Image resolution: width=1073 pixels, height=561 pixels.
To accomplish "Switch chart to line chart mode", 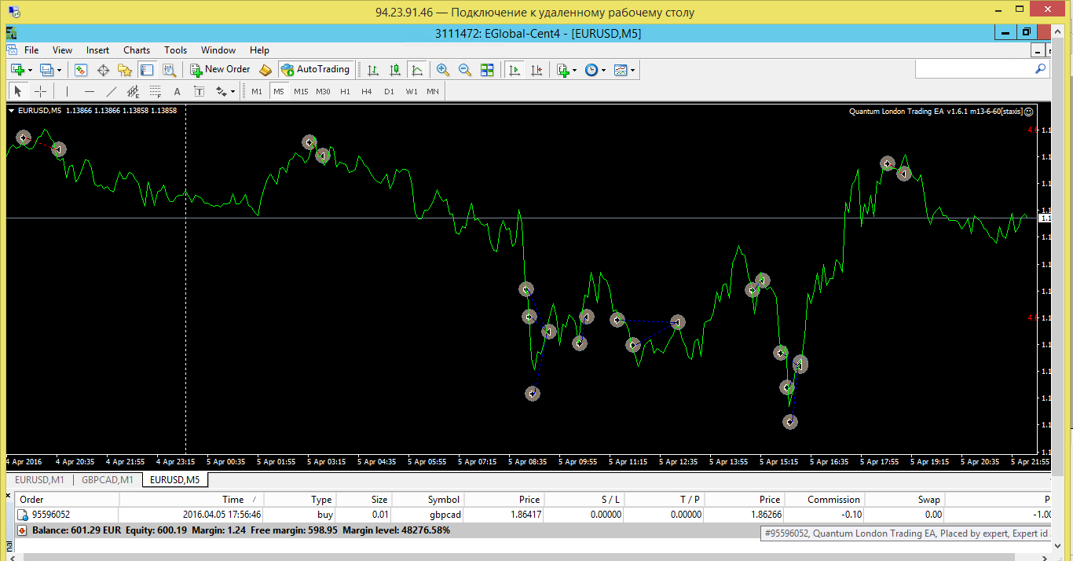I will 417,70.
